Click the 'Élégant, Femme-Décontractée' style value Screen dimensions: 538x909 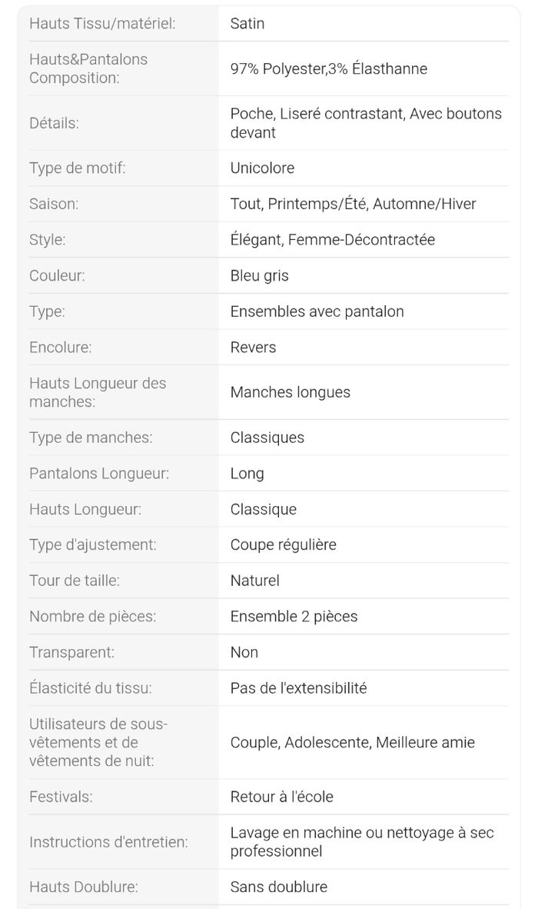click(x=332, y=240)
